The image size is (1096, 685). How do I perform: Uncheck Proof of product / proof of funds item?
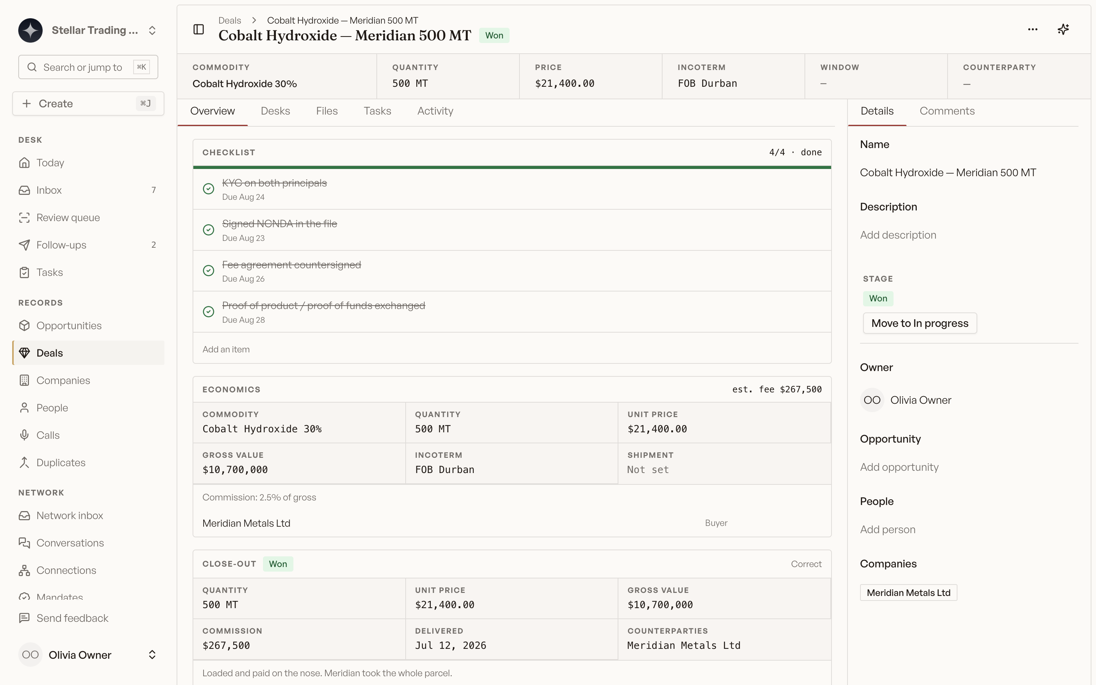208,312
